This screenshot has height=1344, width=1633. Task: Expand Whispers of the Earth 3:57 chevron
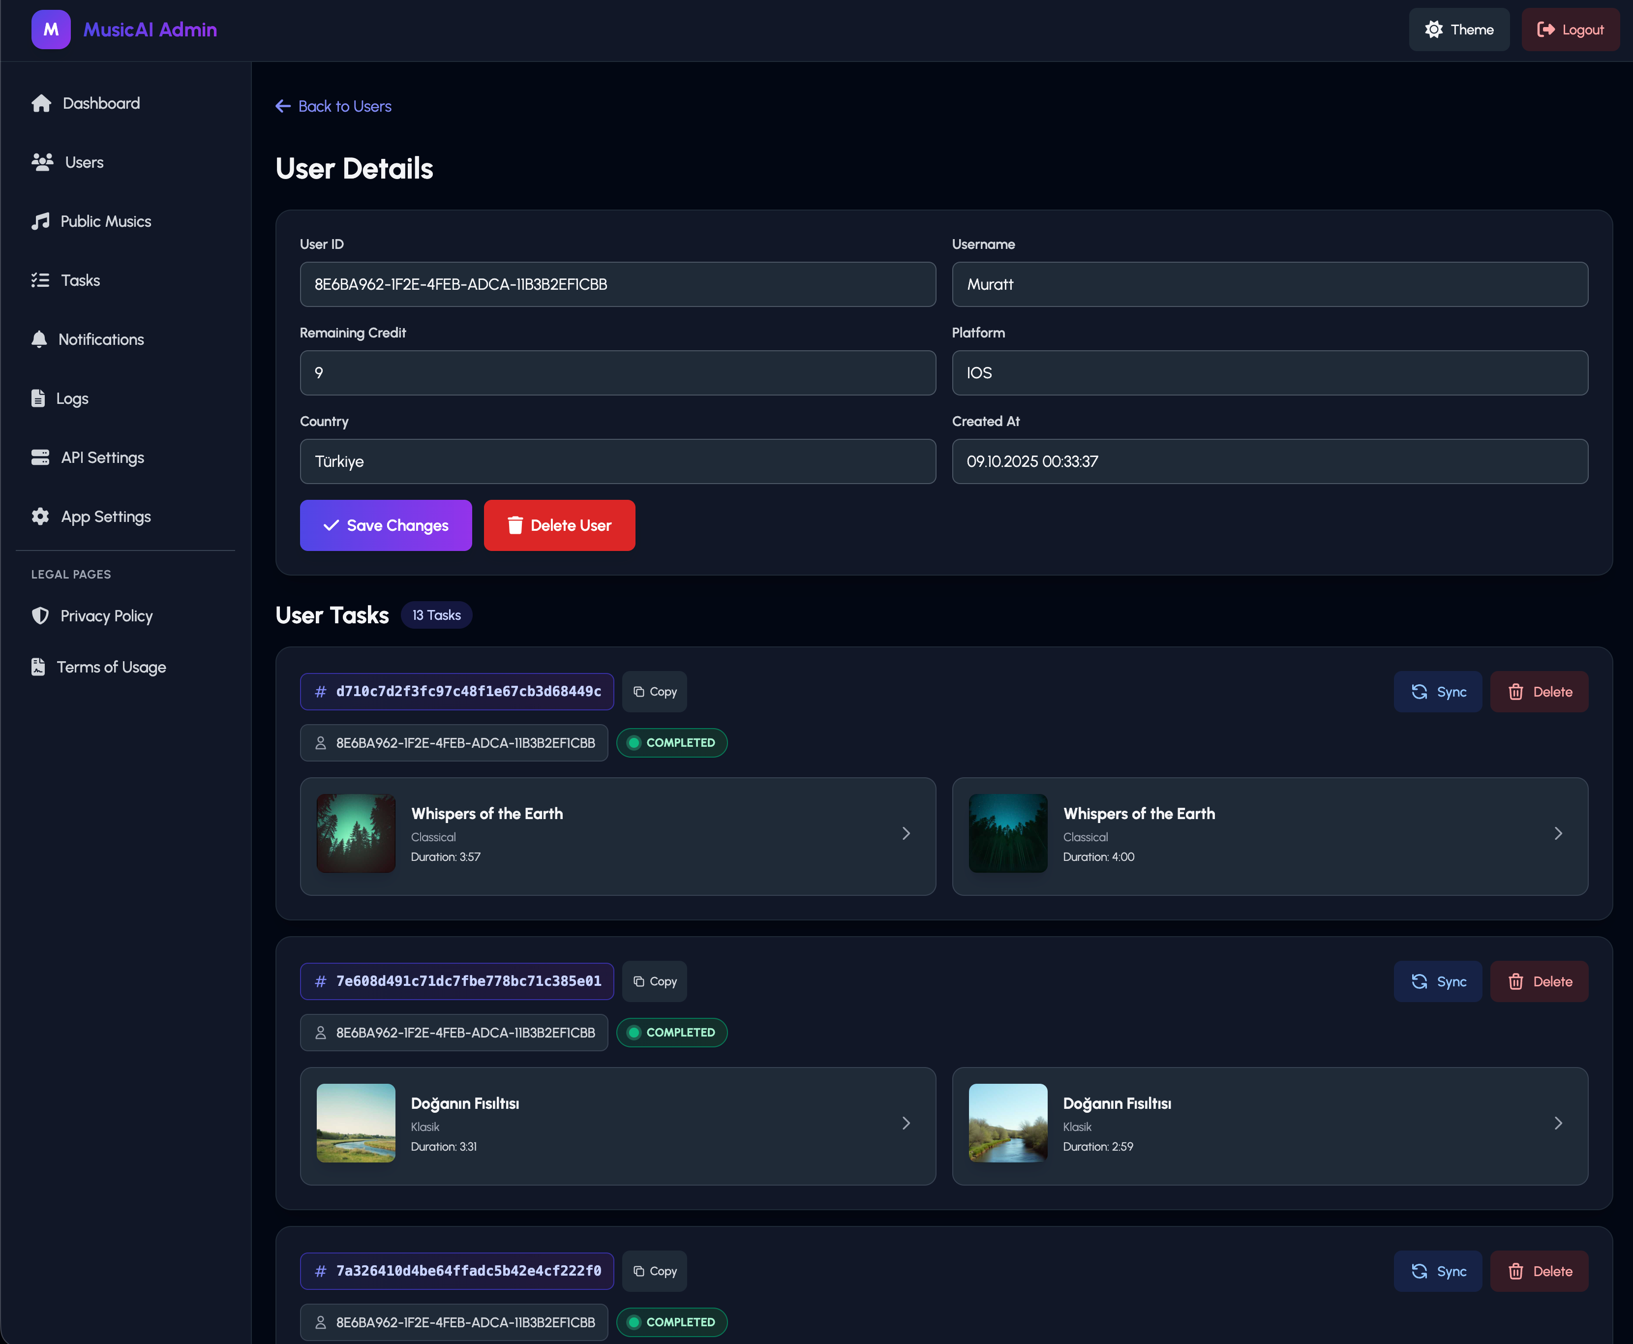[906, 833]
